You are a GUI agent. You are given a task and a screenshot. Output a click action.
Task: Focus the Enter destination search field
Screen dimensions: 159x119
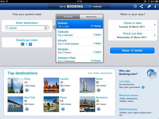point(27,28)
